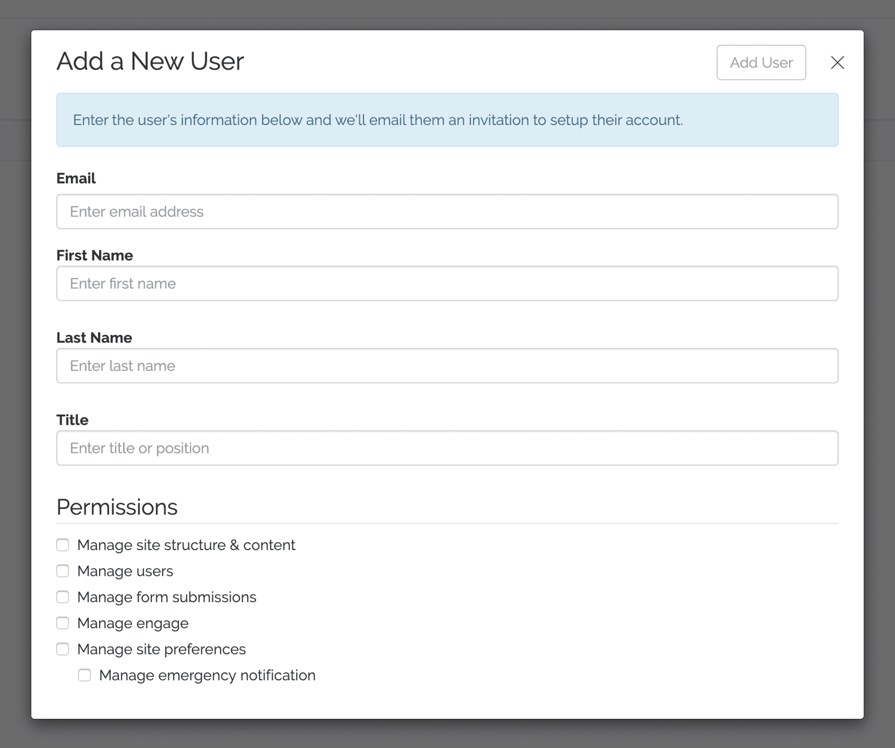Viewport: 895px width, 748px height.
Task: Click the Enter title or position field
Action: point(447,448)
